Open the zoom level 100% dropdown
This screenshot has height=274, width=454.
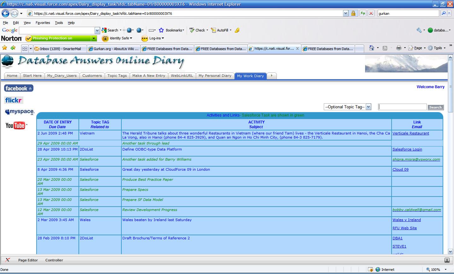pos(445,270)
